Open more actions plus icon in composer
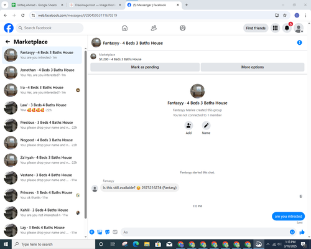Image resolution: width=311 pixels, height=249 pixels. tap(92, 232)
